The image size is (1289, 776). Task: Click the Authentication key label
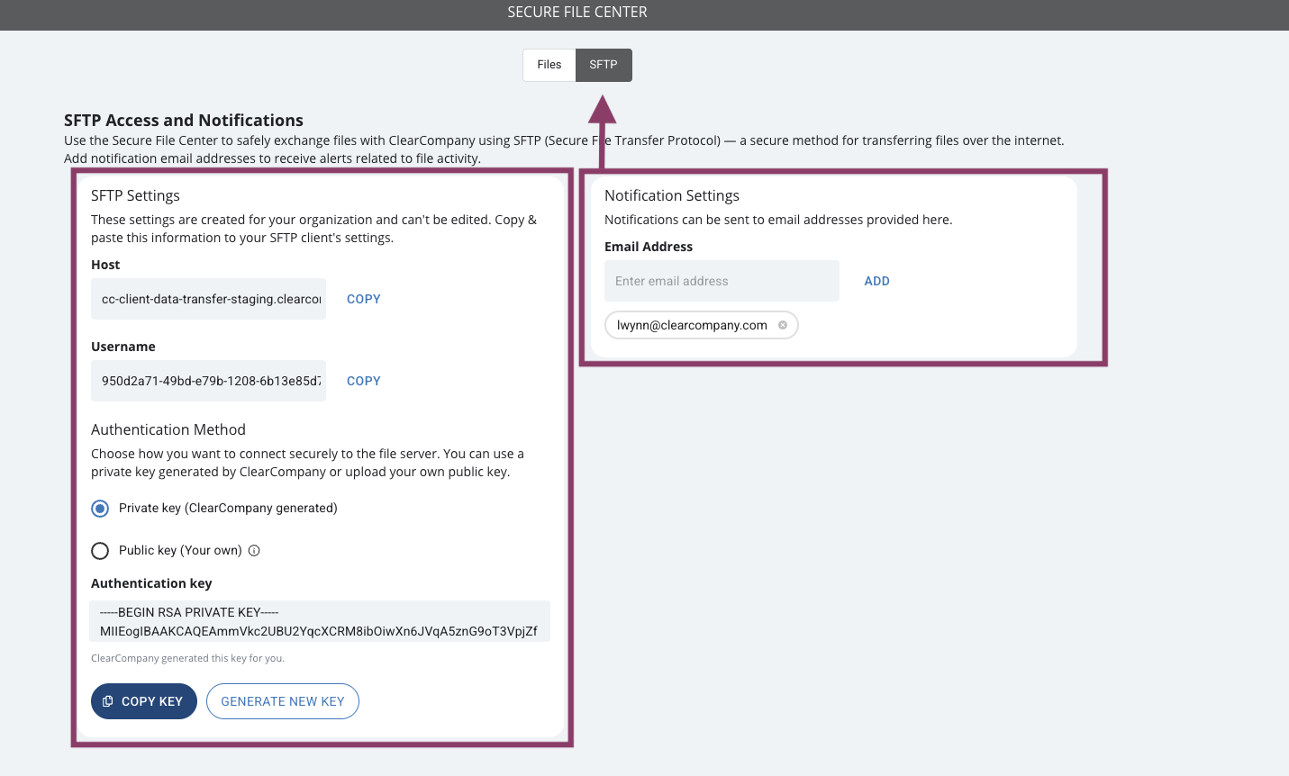coord(151,583)
